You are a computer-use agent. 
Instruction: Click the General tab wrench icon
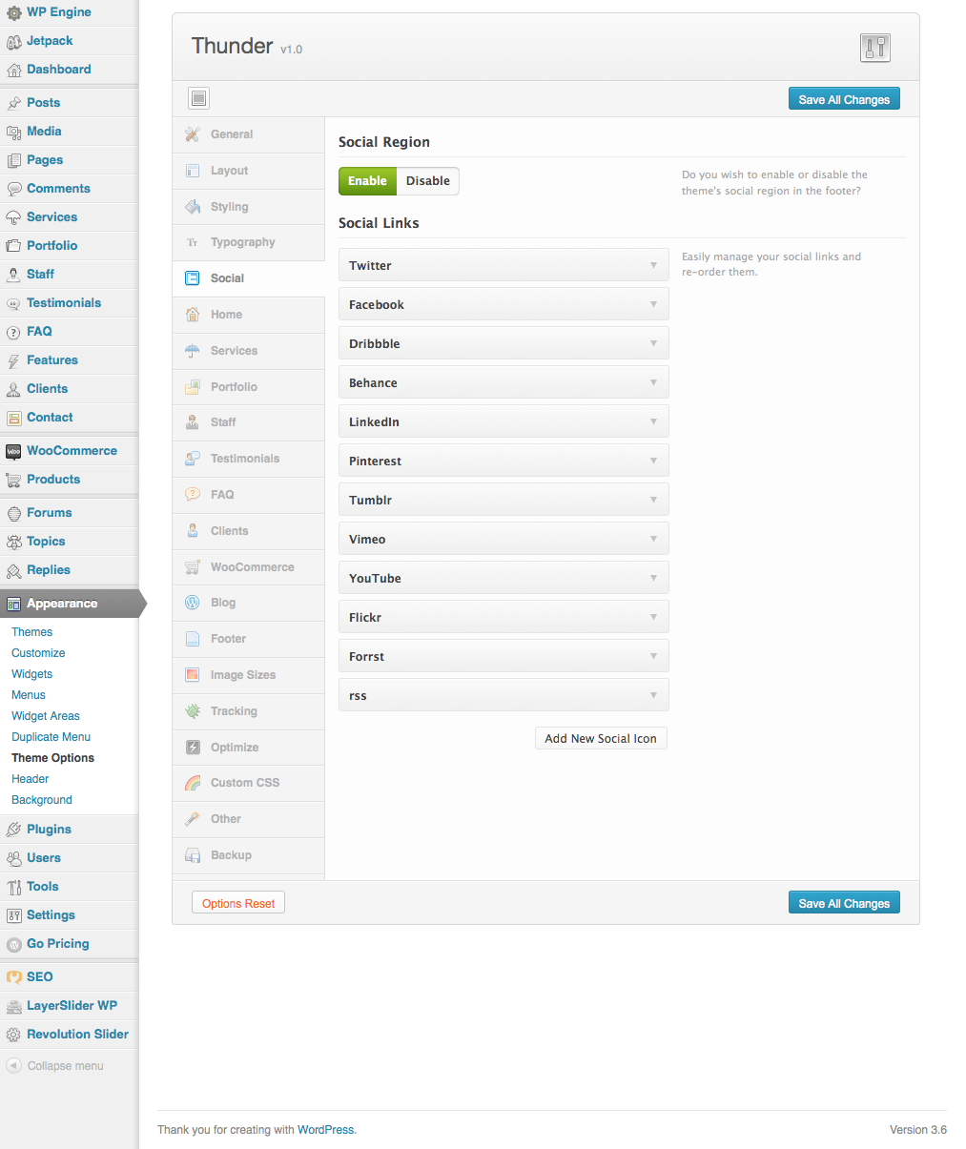[193, 134]
